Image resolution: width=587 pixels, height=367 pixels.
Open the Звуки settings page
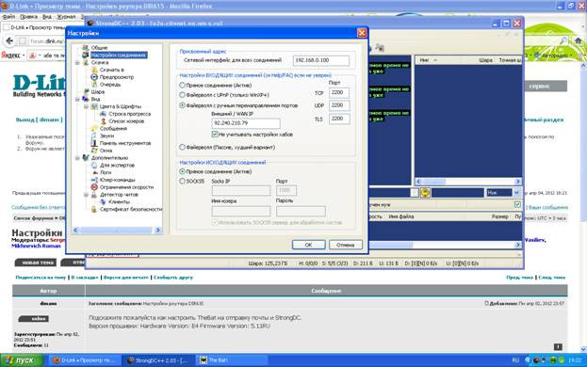(x=106, y=136)
